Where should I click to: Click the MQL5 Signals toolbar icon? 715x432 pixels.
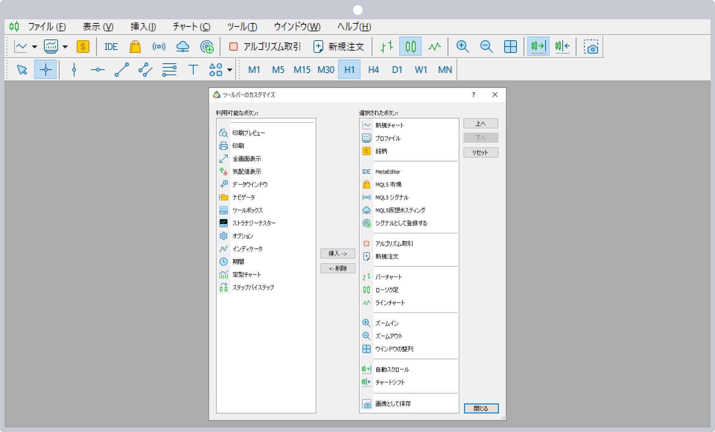(x=159, y=47)
